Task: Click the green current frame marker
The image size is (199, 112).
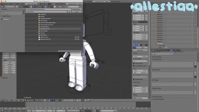Action: click(25, 105)
